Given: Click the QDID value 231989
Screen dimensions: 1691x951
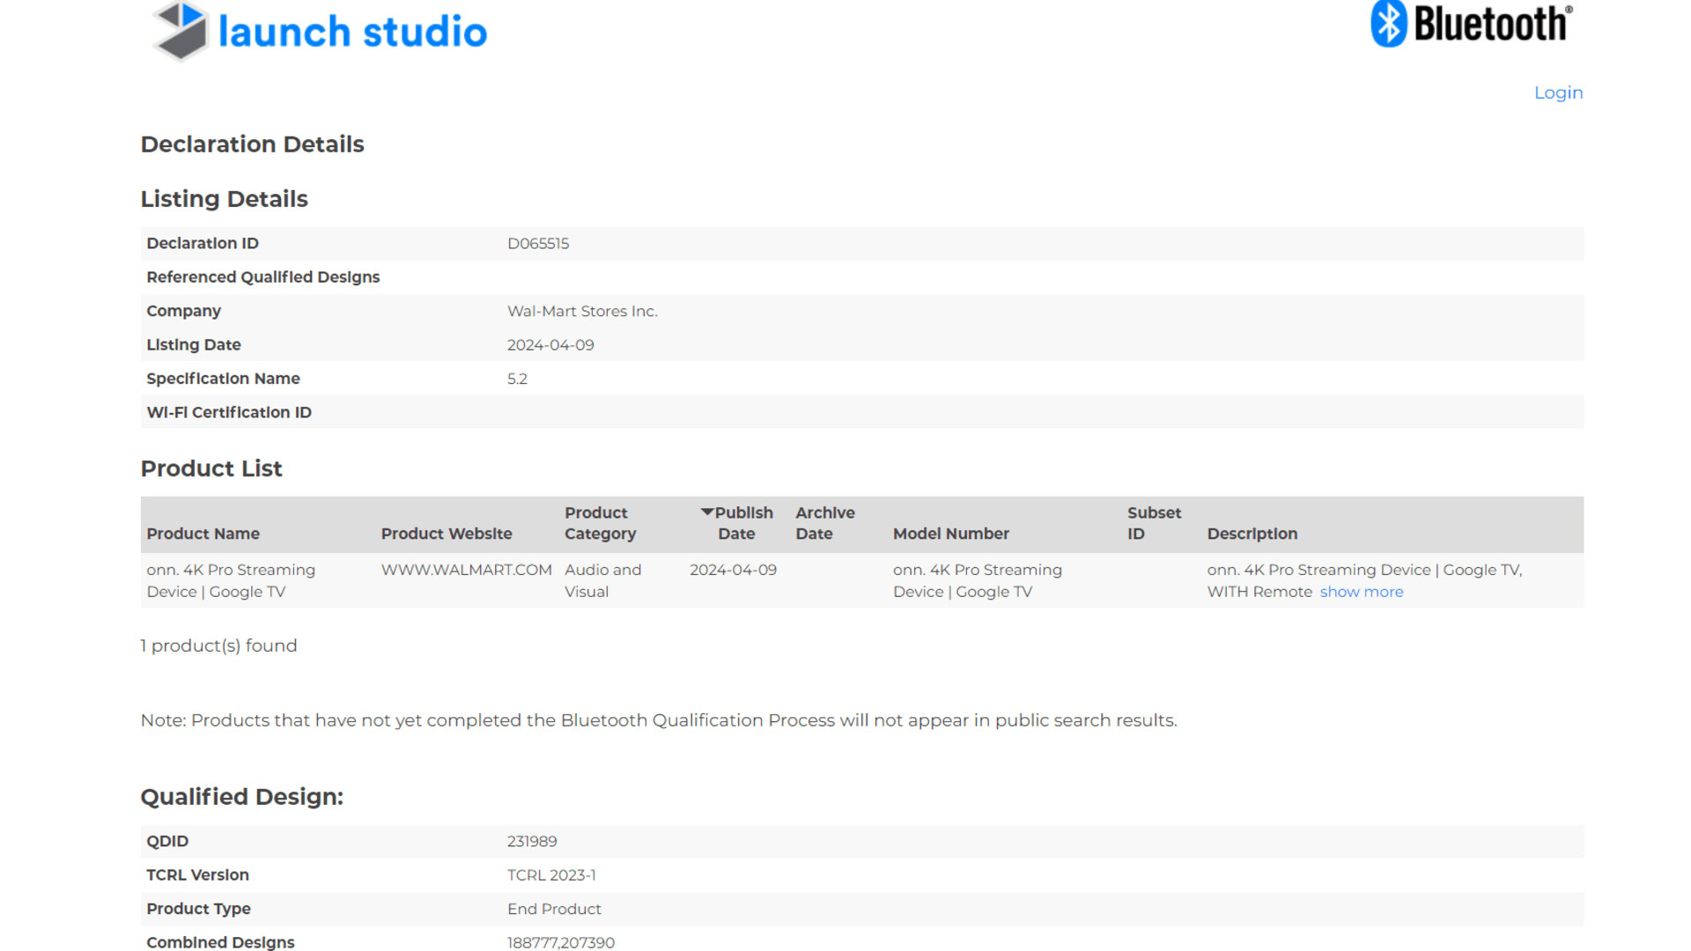Looking at the screenshot, I should [531, 841].
